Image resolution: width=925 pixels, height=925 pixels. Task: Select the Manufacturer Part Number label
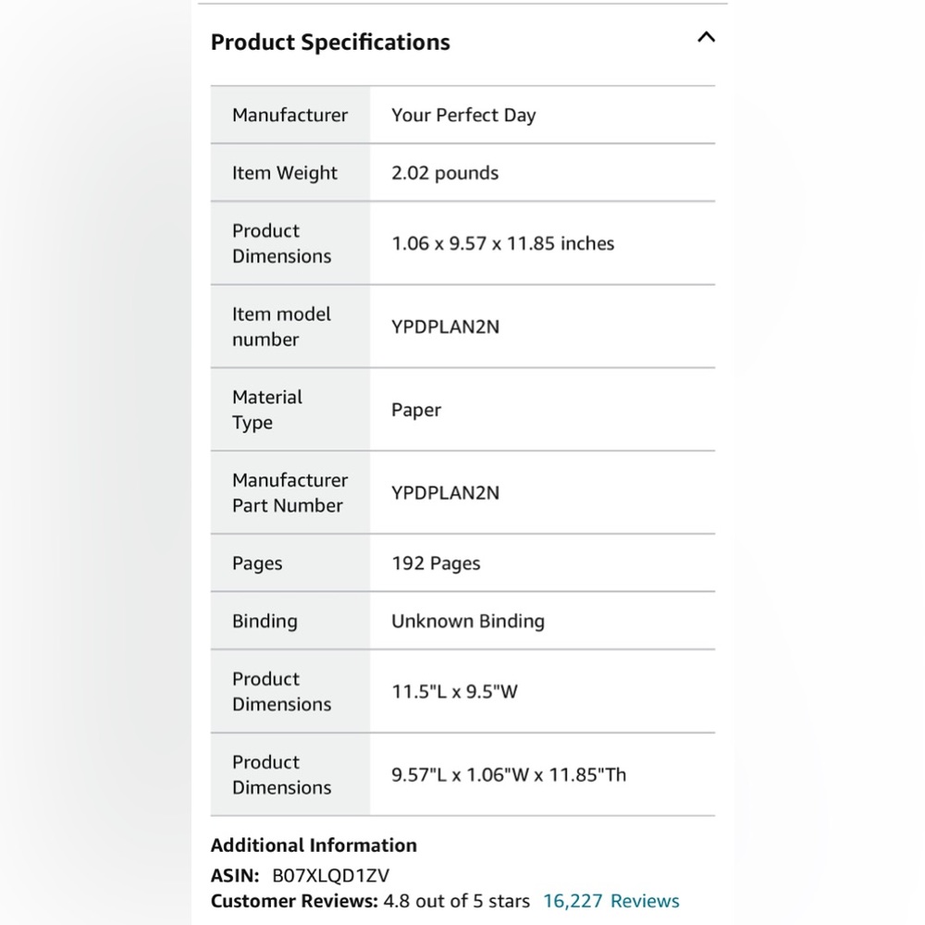point(290,493)
